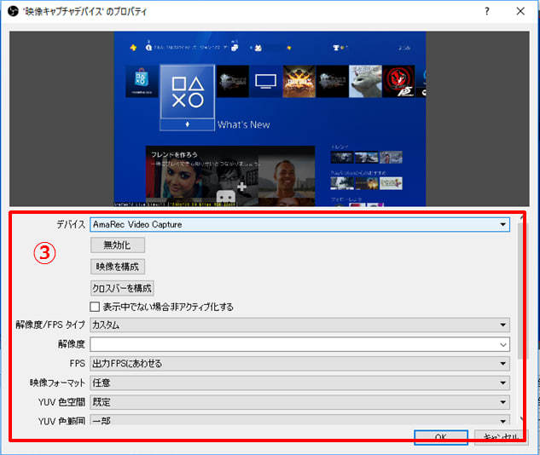Open the device dropdown showing AmaRec Video Capture

coord(299,225)
